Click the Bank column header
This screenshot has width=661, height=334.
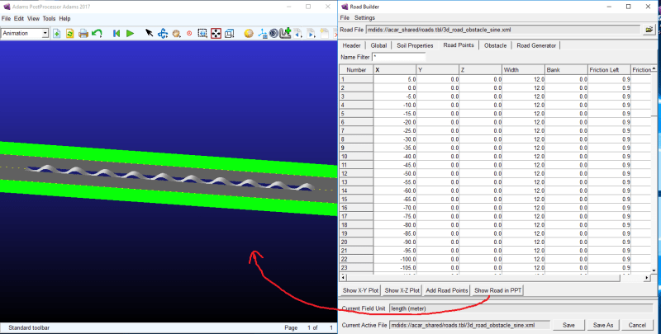pos(566,70)
